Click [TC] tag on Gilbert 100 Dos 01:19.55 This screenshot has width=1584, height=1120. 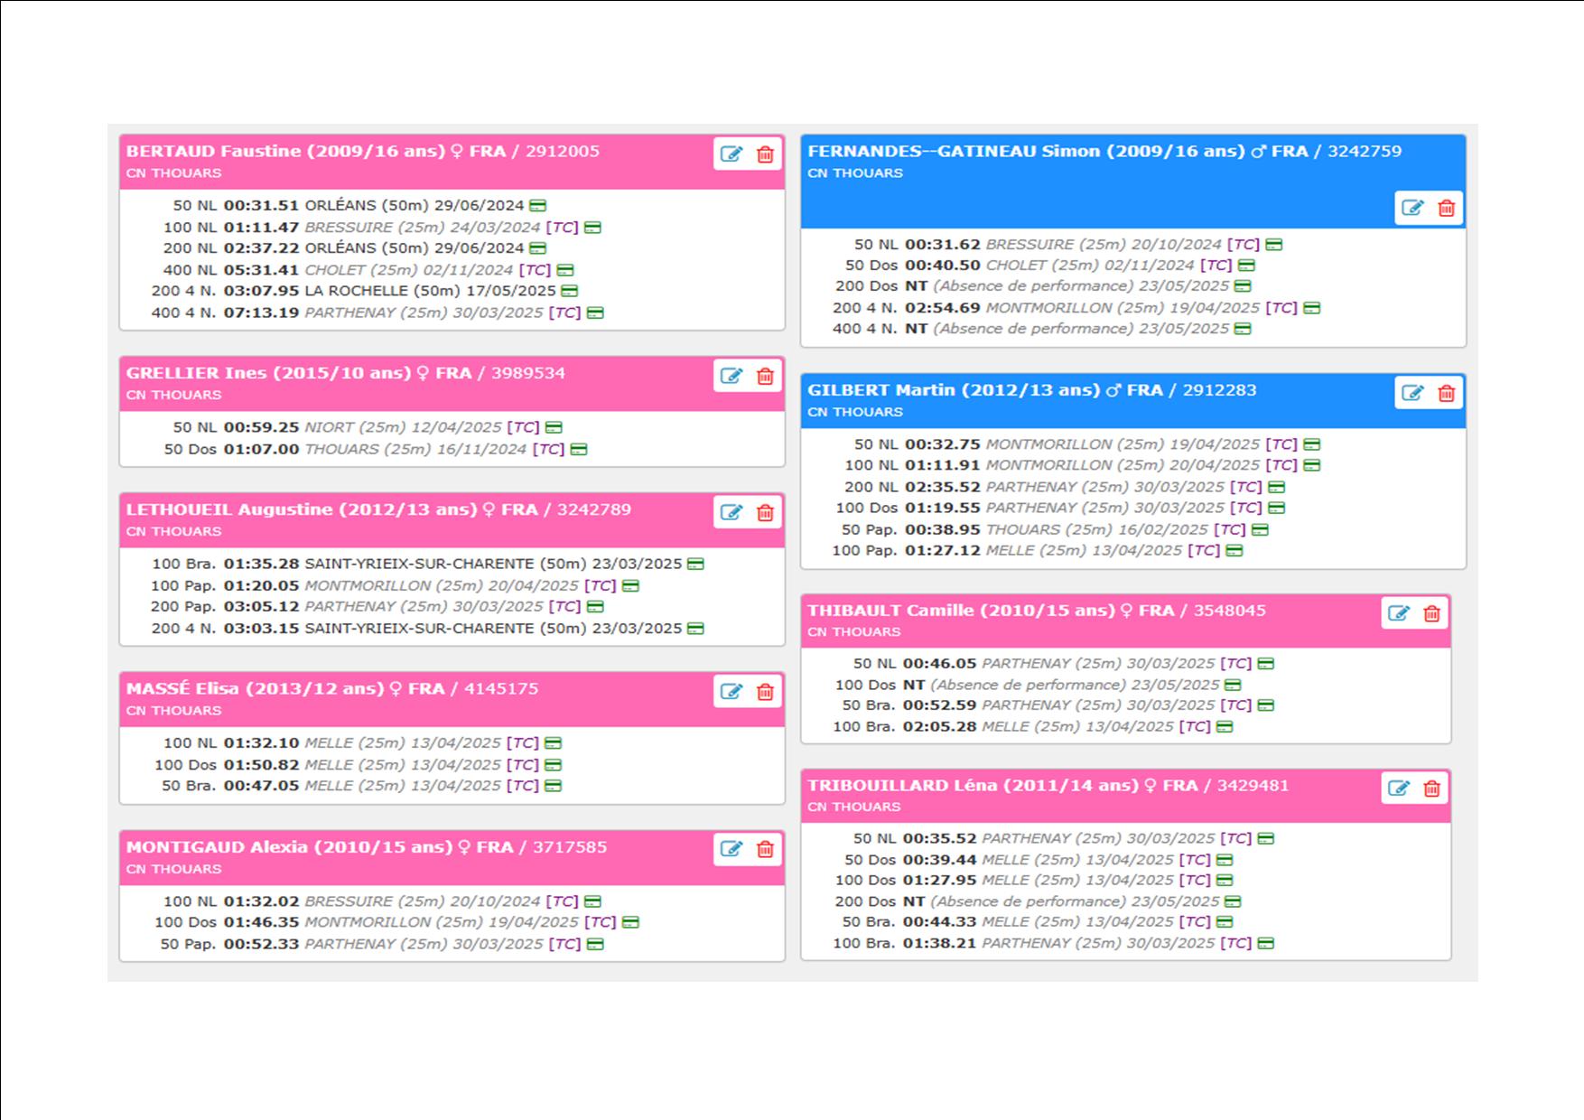click(x=1245, y=508)
